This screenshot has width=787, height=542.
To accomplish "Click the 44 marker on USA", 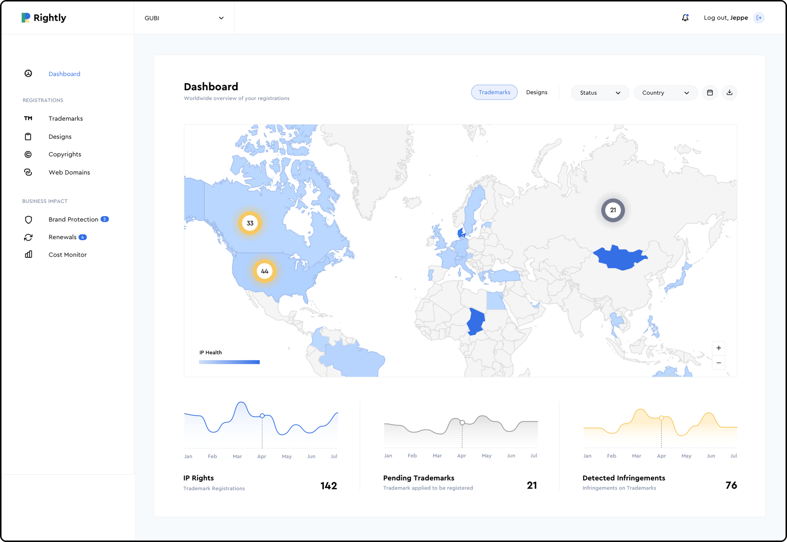I will [265, 271].
